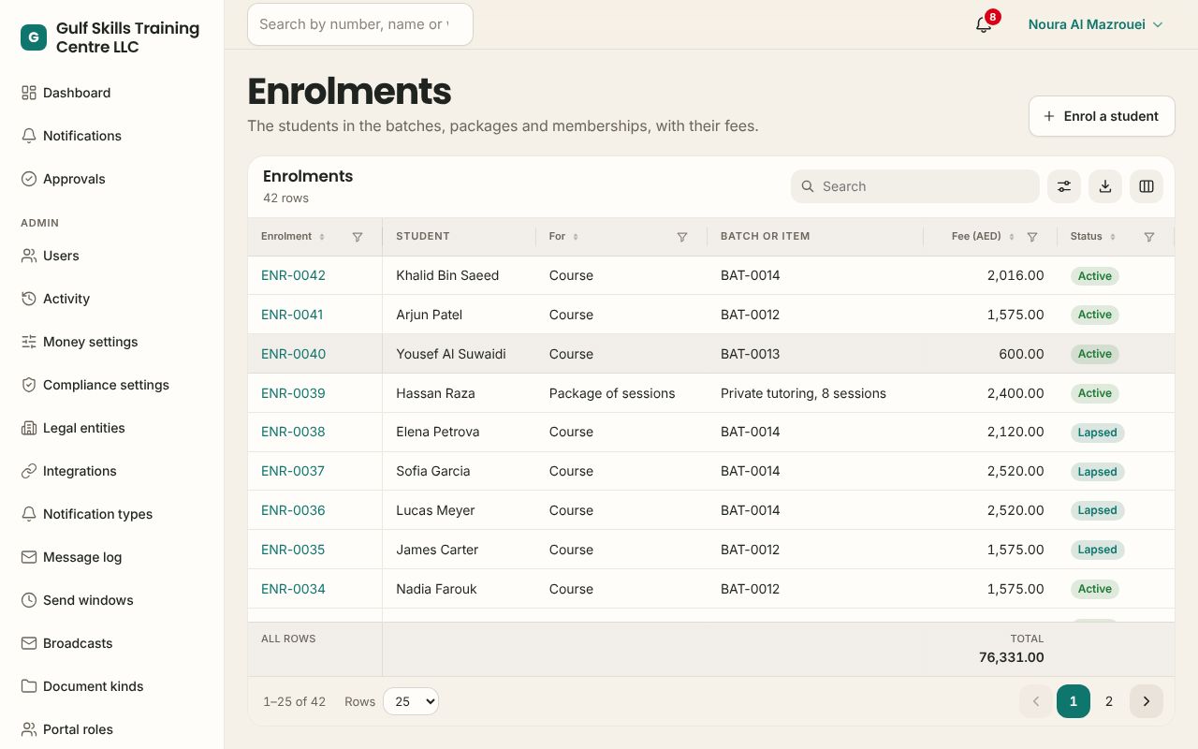Filter the For column
Image resolution: width=1198 pixels, height=749 pixels.
[682, 237]
